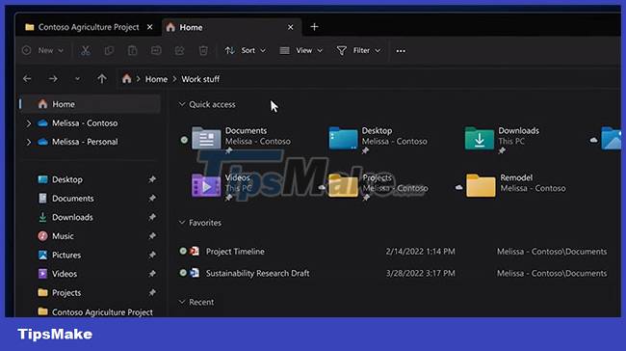Screen dimensions: 626x351
Task: Open Music in the sidebar
Action: coord(63,236)
